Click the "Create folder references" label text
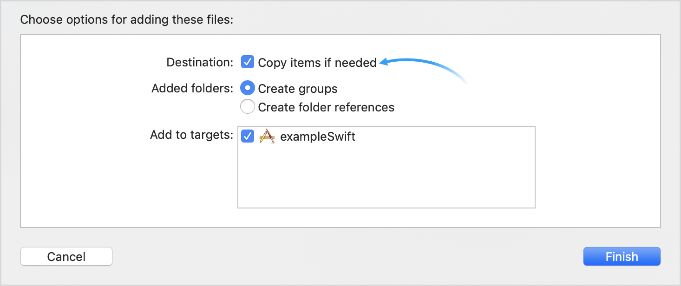 tap(326, 108)
